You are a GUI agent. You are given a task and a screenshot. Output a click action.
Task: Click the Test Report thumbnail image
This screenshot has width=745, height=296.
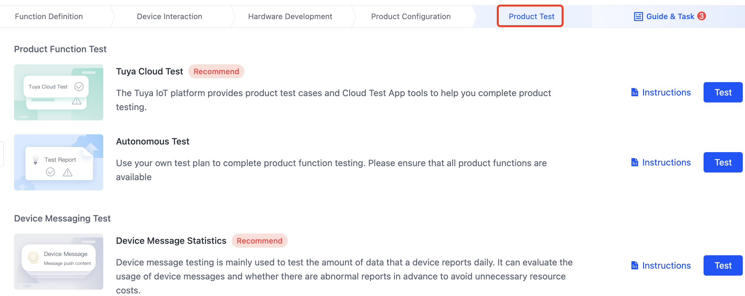tap(59, 162)
